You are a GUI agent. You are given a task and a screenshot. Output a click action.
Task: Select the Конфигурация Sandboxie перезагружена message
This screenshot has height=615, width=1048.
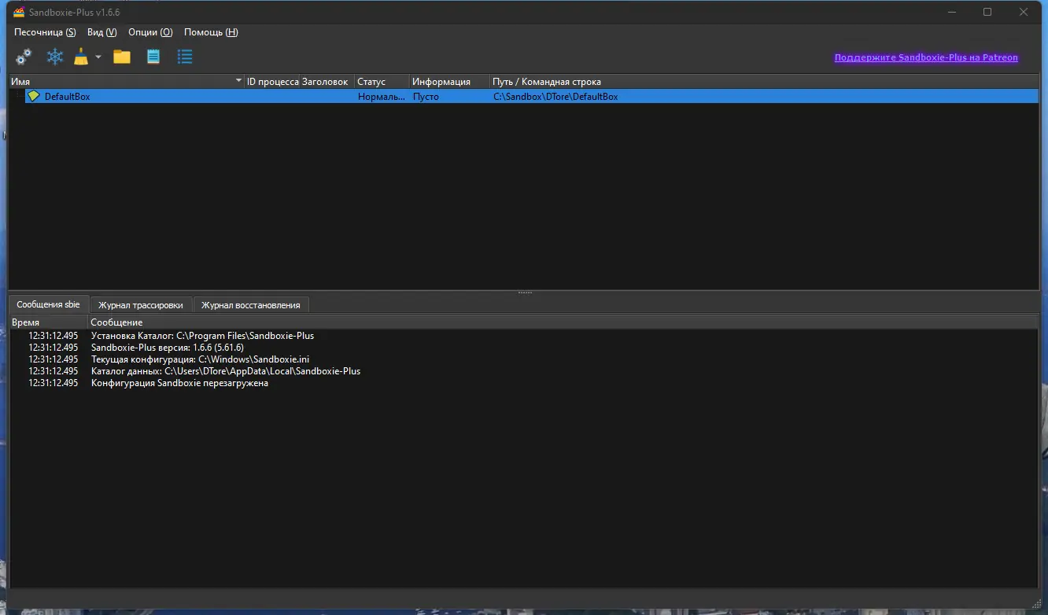coord(179,383)
